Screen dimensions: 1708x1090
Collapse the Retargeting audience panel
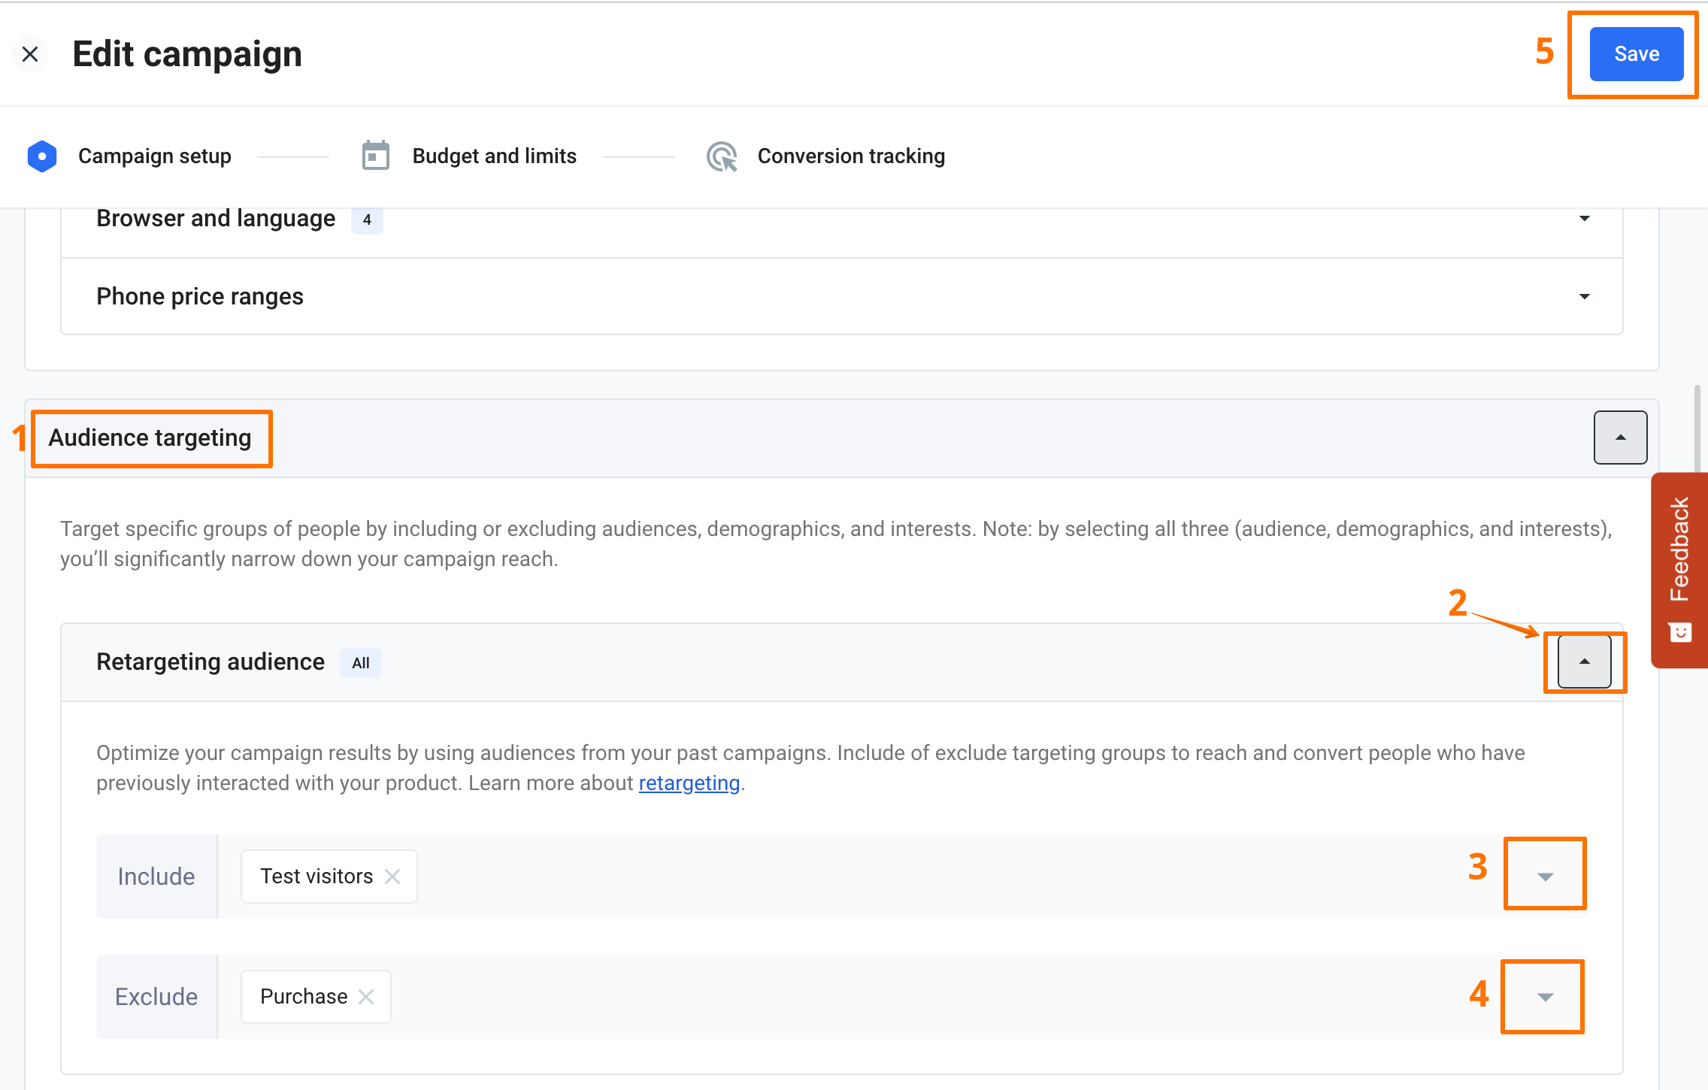click(1584, 662)
